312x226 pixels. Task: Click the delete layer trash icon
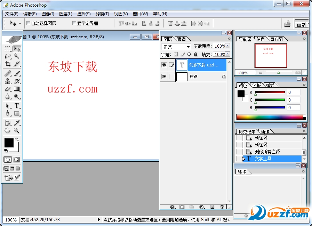(222, 207)
